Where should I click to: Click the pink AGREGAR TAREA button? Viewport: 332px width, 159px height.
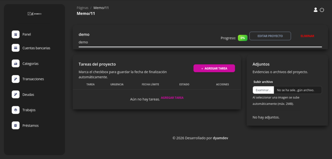point(214,68)
